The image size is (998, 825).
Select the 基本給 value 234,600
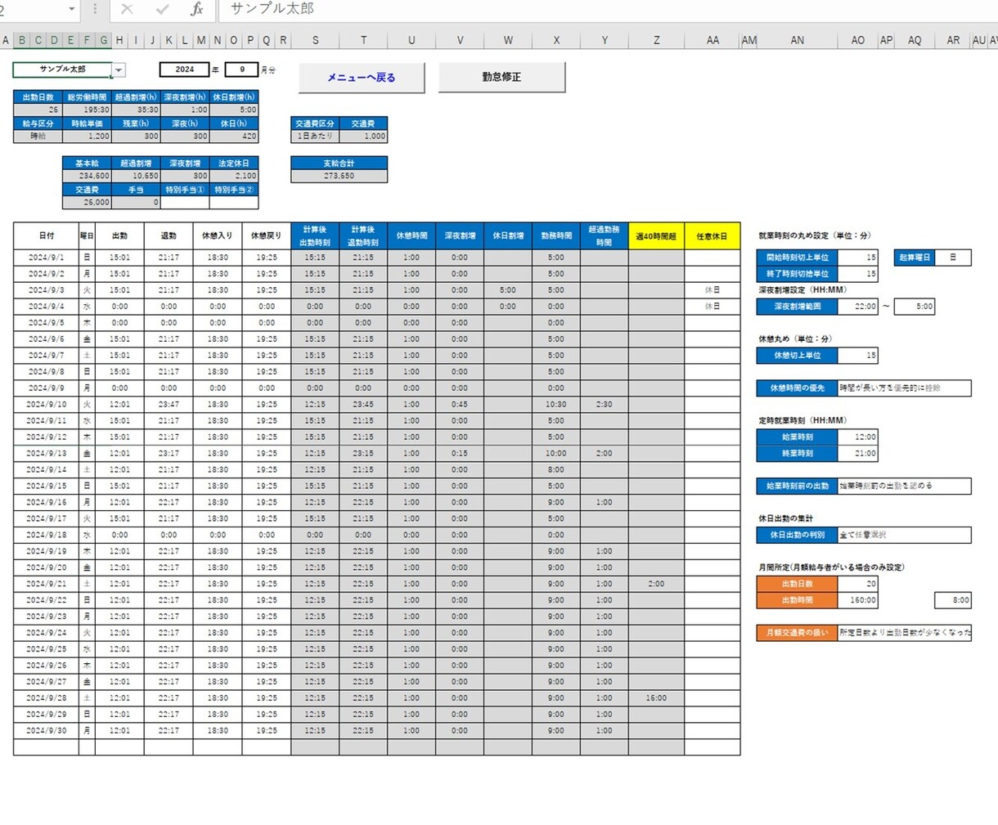point(87,176)
